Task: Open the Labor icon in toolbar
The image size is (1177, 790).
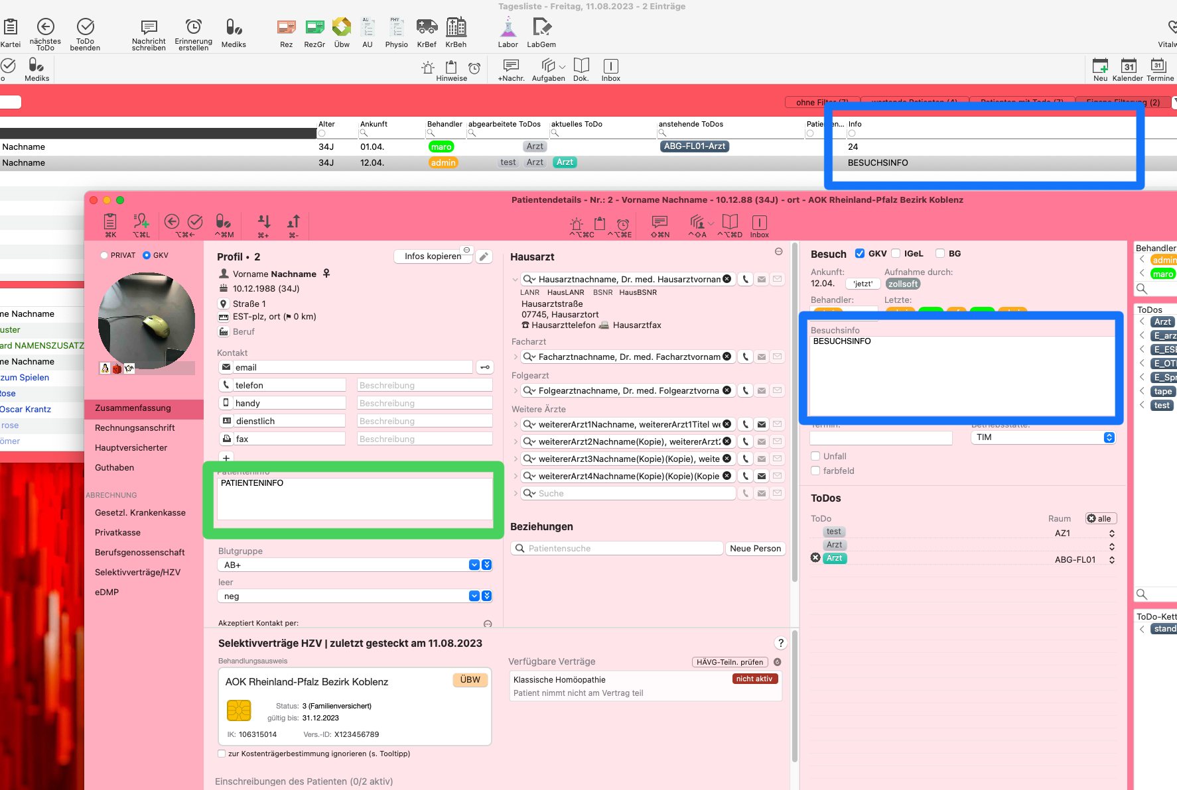Action: tap(508, 27)
